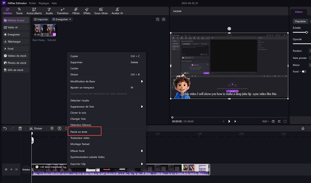The image size is (311, 183).
Task: Select the Best Deep... Tutorial media thumbnail
Action: 44,30
